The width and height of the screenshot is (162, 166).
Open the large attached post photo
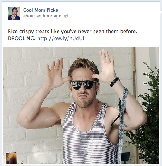[x=81, y=105]
